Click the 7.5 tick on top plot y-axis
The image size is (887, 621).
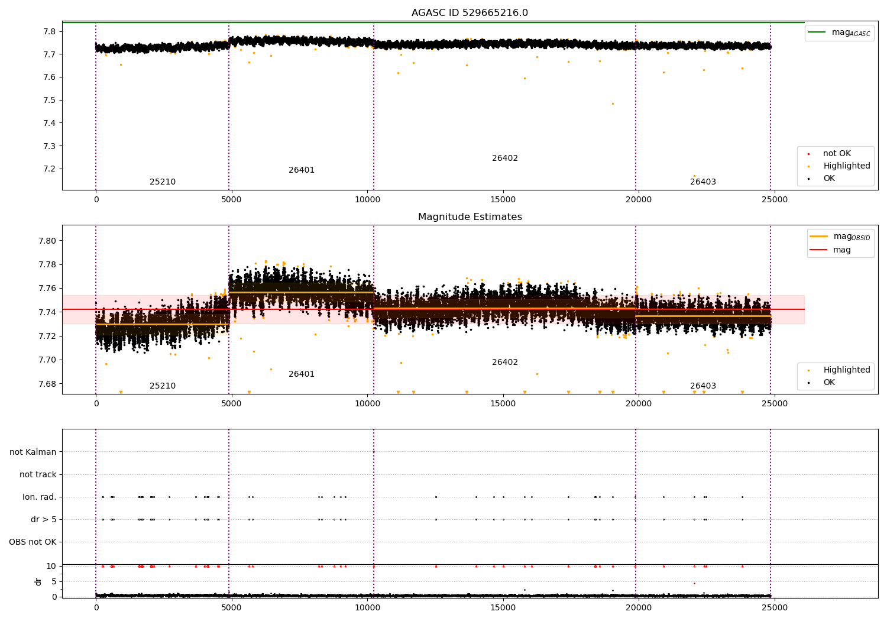pos(50,101)
